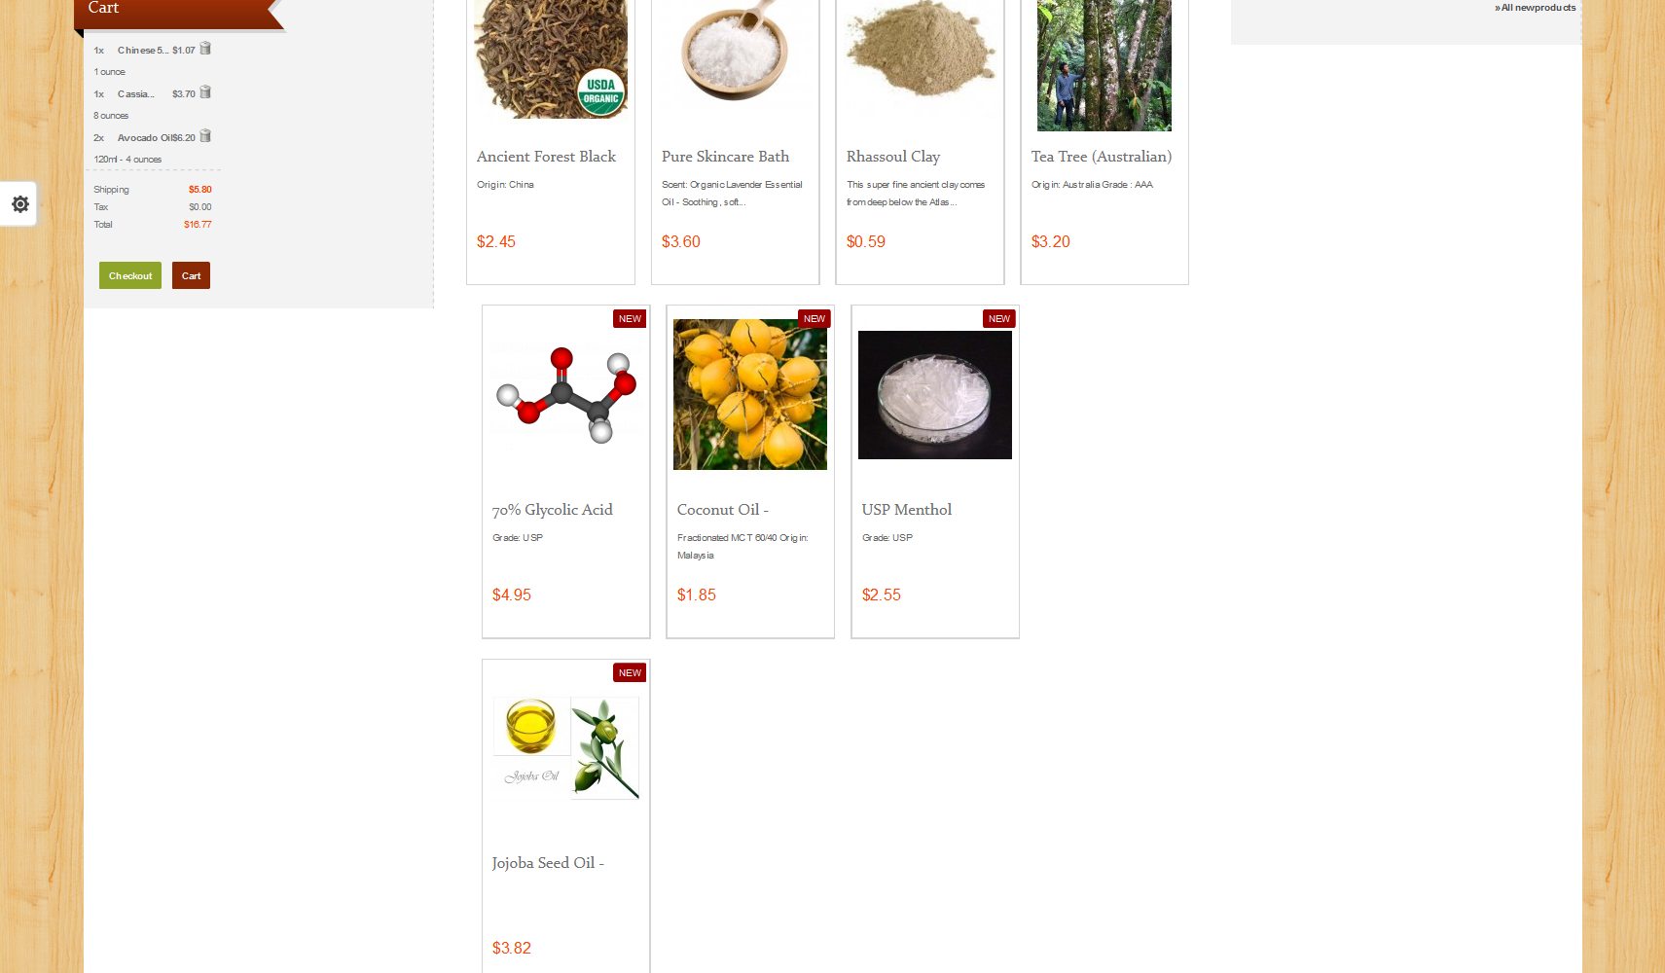
Task: Open the red Cart button
Action: pos(191,275)
